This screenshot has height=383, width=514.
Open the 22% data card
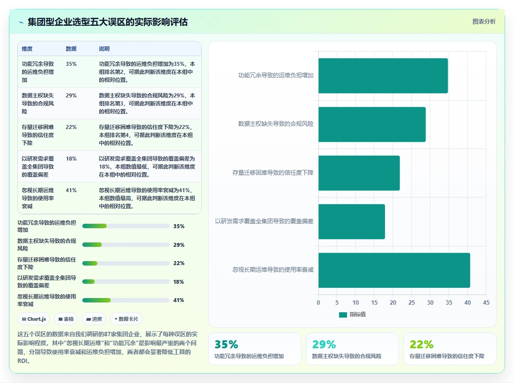click(450, 349)
